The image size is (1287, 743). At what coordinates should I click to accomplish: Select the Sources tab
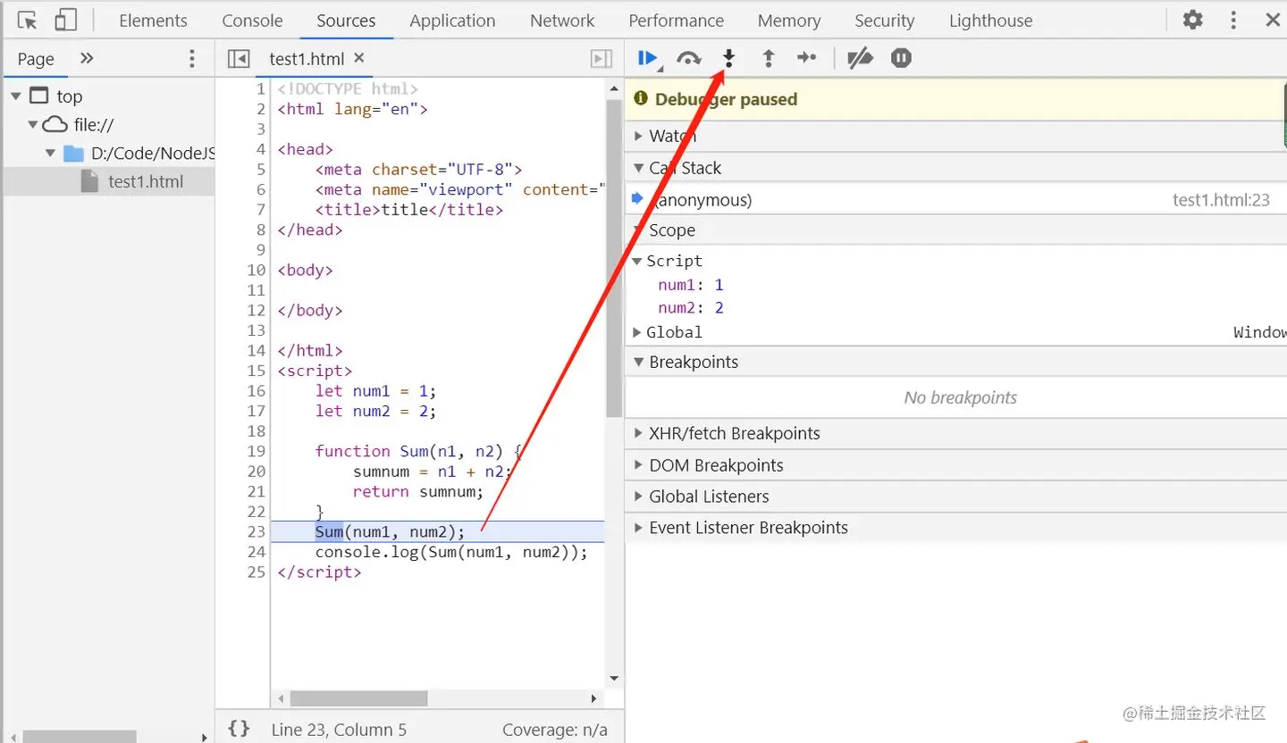click(x=346, y=21)
